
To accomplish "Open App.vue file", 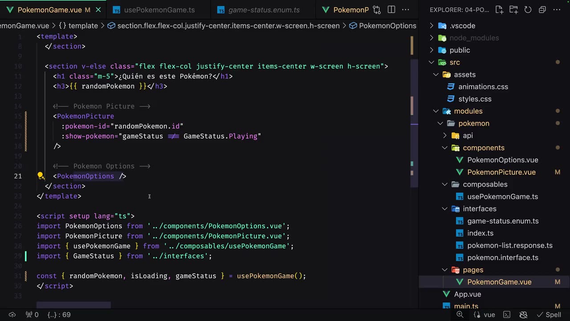I will [x=468, y=294].
